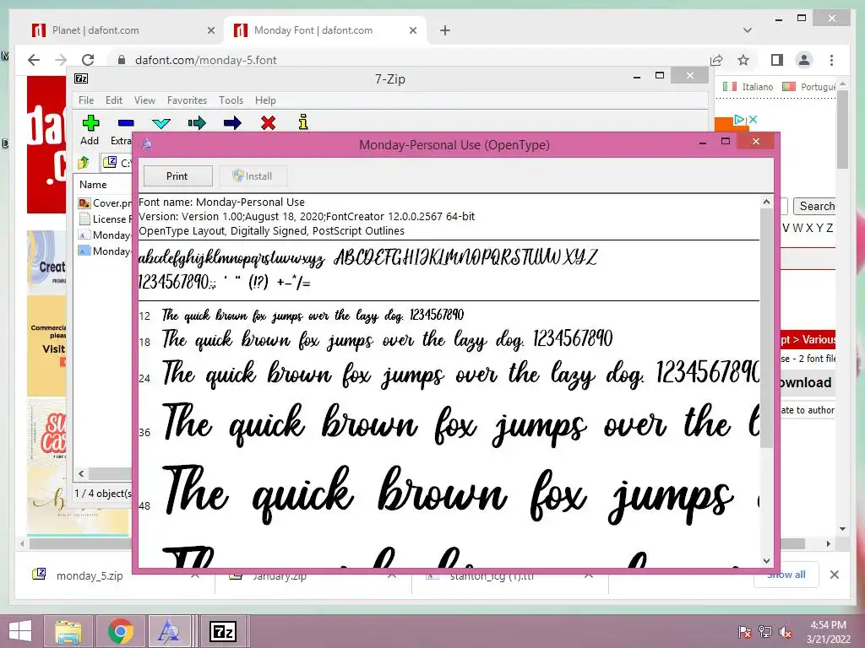Click the 7-Zip Test checkmark icon
Image resolution: width=865 pixels, height=648 pixels.
[x=161, y=123]
